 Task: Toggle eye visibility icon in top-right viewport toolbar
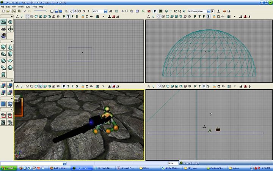(223, 17)
